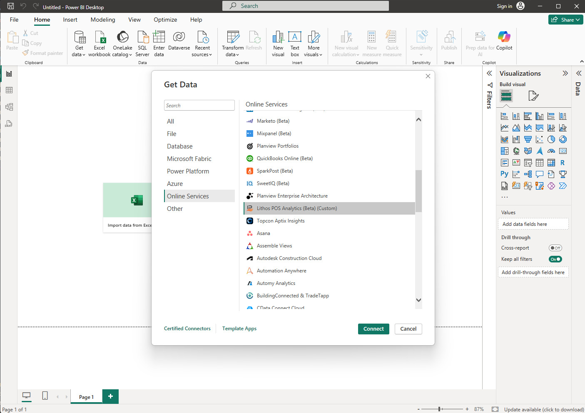Select the Q&A visual
Screen dimensions: 585x413
click(x=540, y=174)
